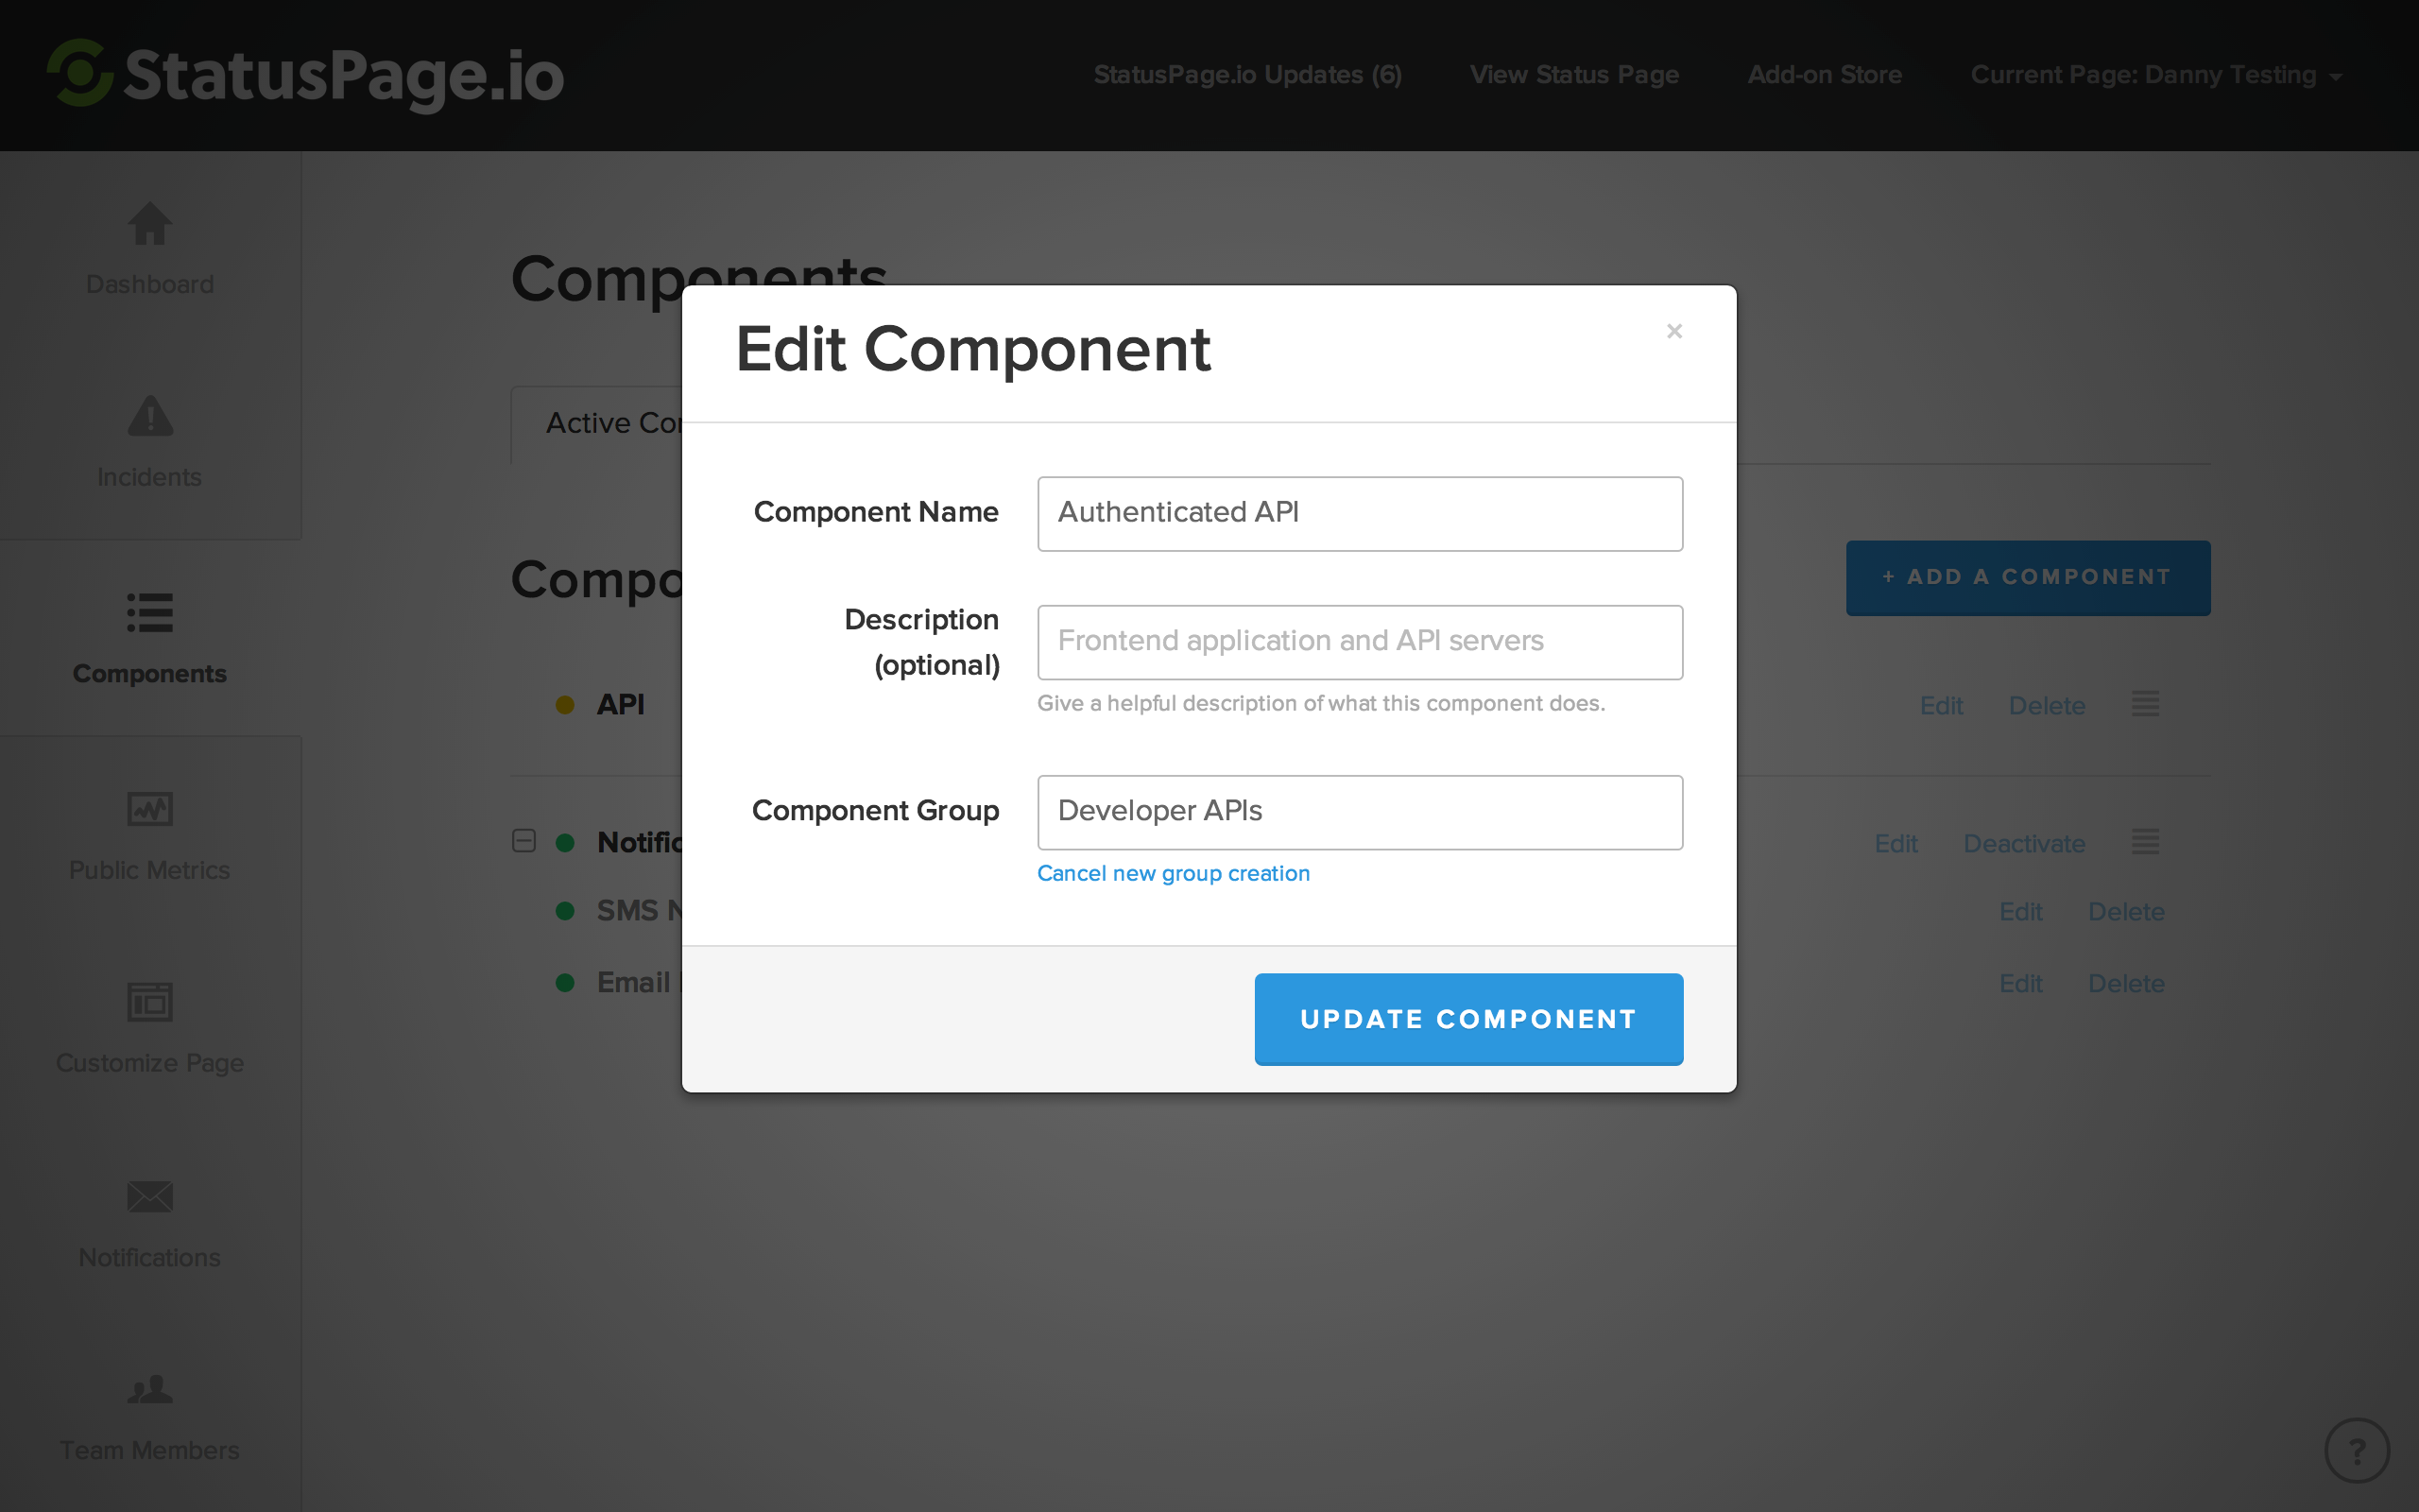Grab the API row reorder handle

pyautogui.click(x=2145, y=704)
